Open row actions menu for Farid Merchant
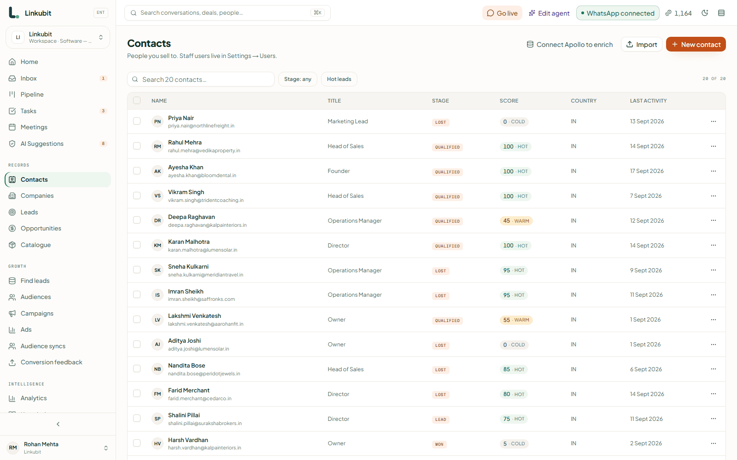The image size is (737, 460). click(x=714, y=394)
